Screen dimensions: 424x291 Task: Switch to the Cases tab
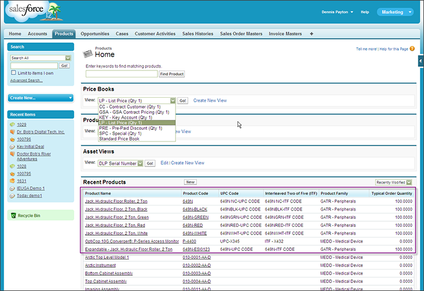[x=122, y=34]
